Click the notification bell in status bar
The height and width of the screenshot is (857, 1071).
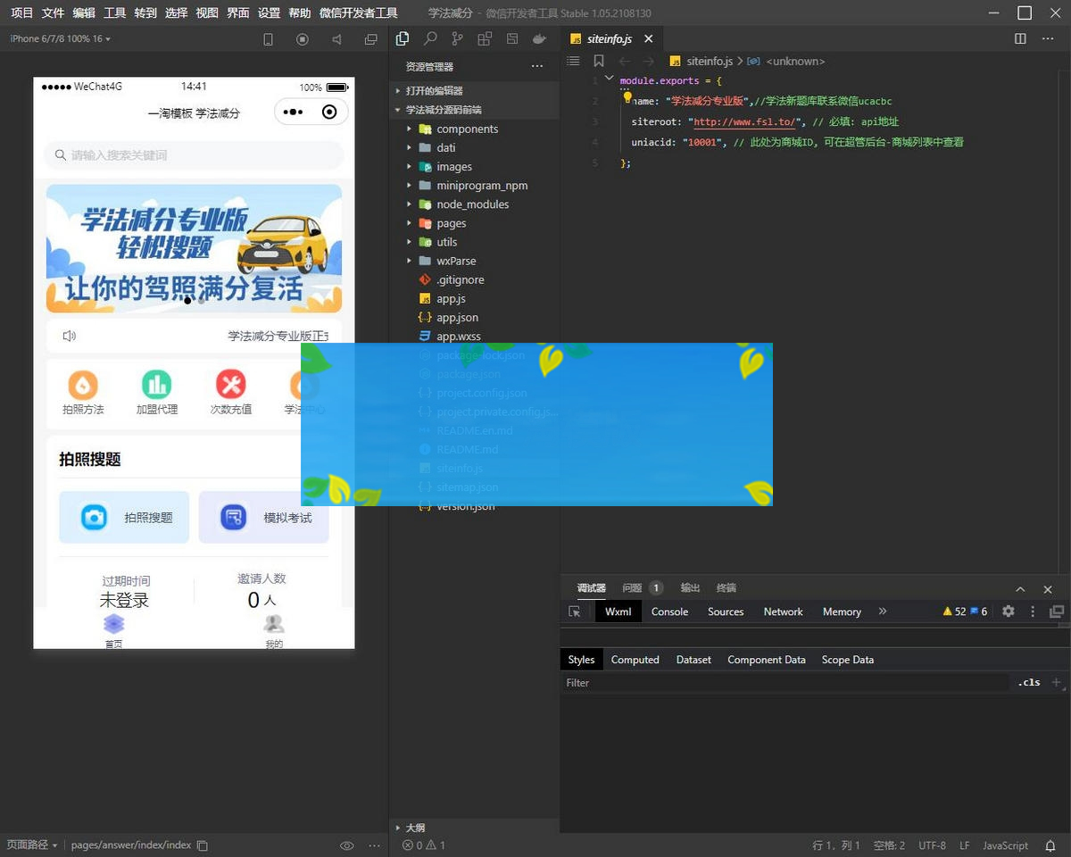[1050, 845]
